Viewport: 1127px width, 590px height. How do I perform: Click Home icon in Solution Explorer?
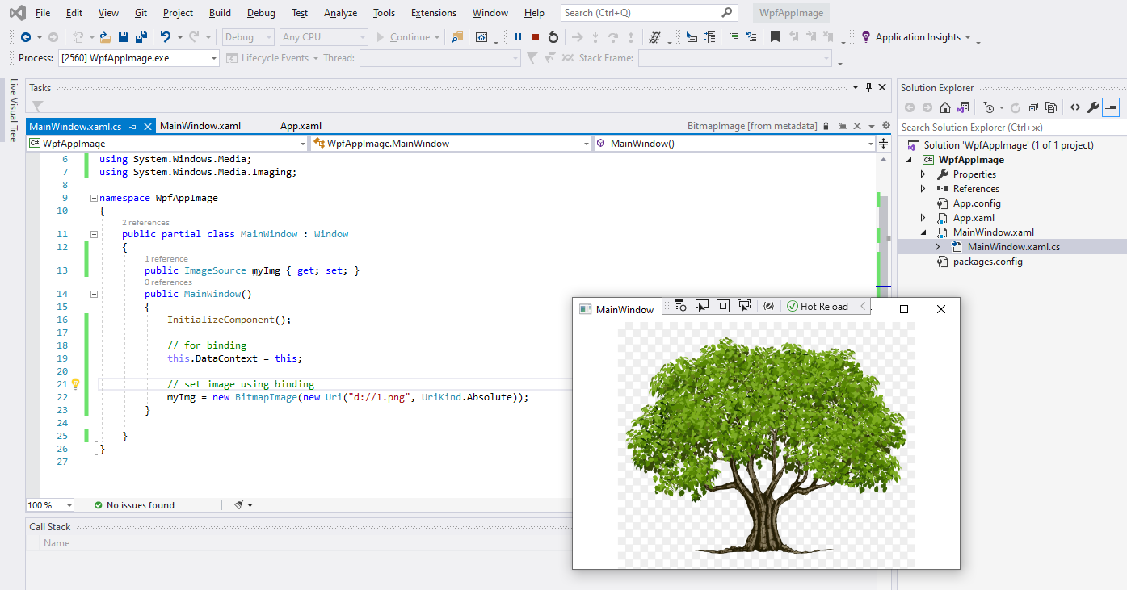click(944, 107)
